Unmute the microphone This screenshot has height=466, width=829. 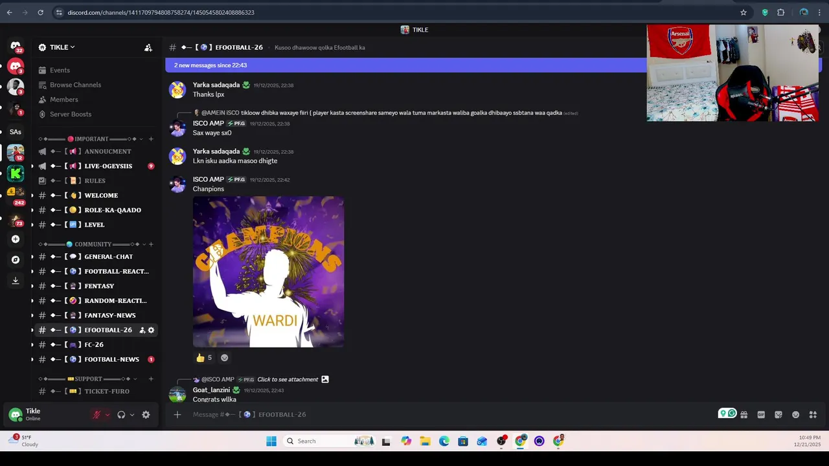(x=97, y=415)
